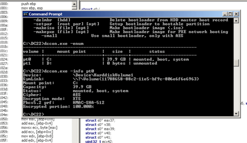Click 'uint32_t ecx42;' declaration line
The image size is (247, 143).
[x=99, y=142]
